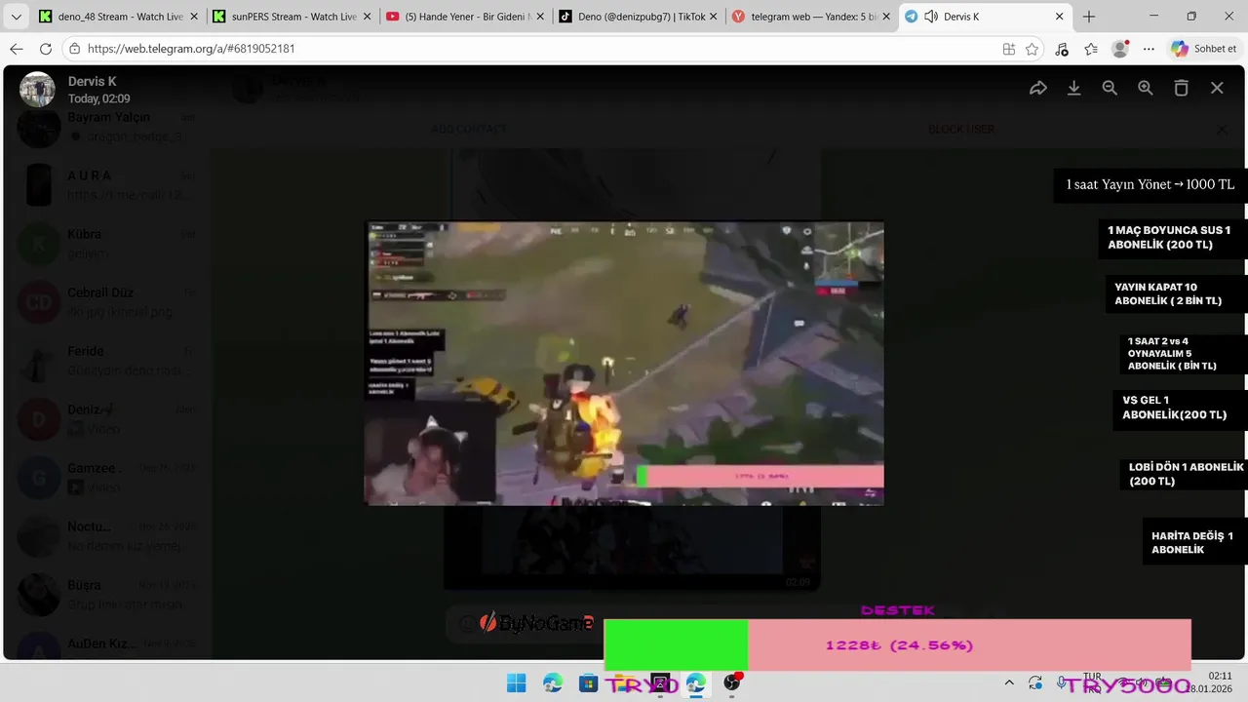This screenshot has width=1248, height=702.
Task: Reload the Telegram web page
Action: click(46, 49)
